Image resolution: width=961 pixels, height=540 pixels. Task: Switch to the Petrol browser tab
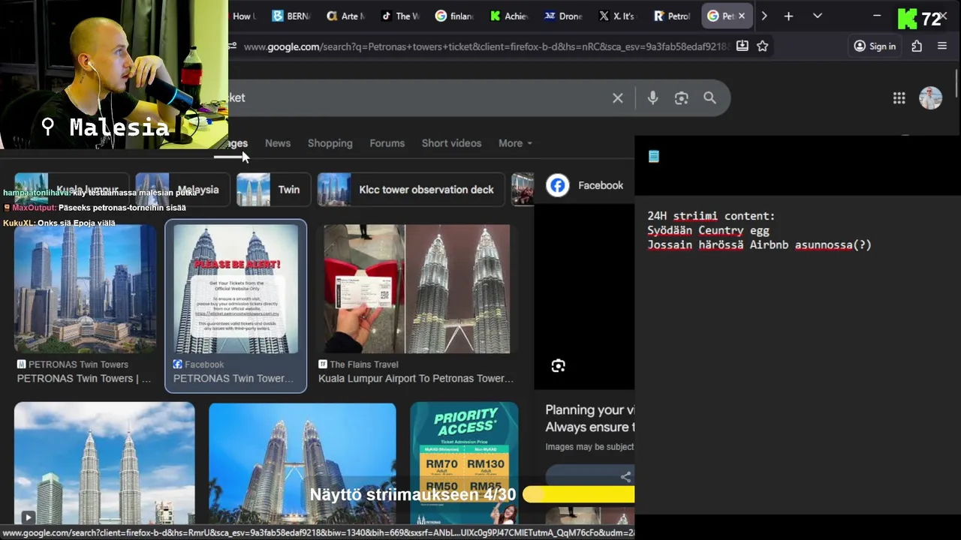[672, 16]
